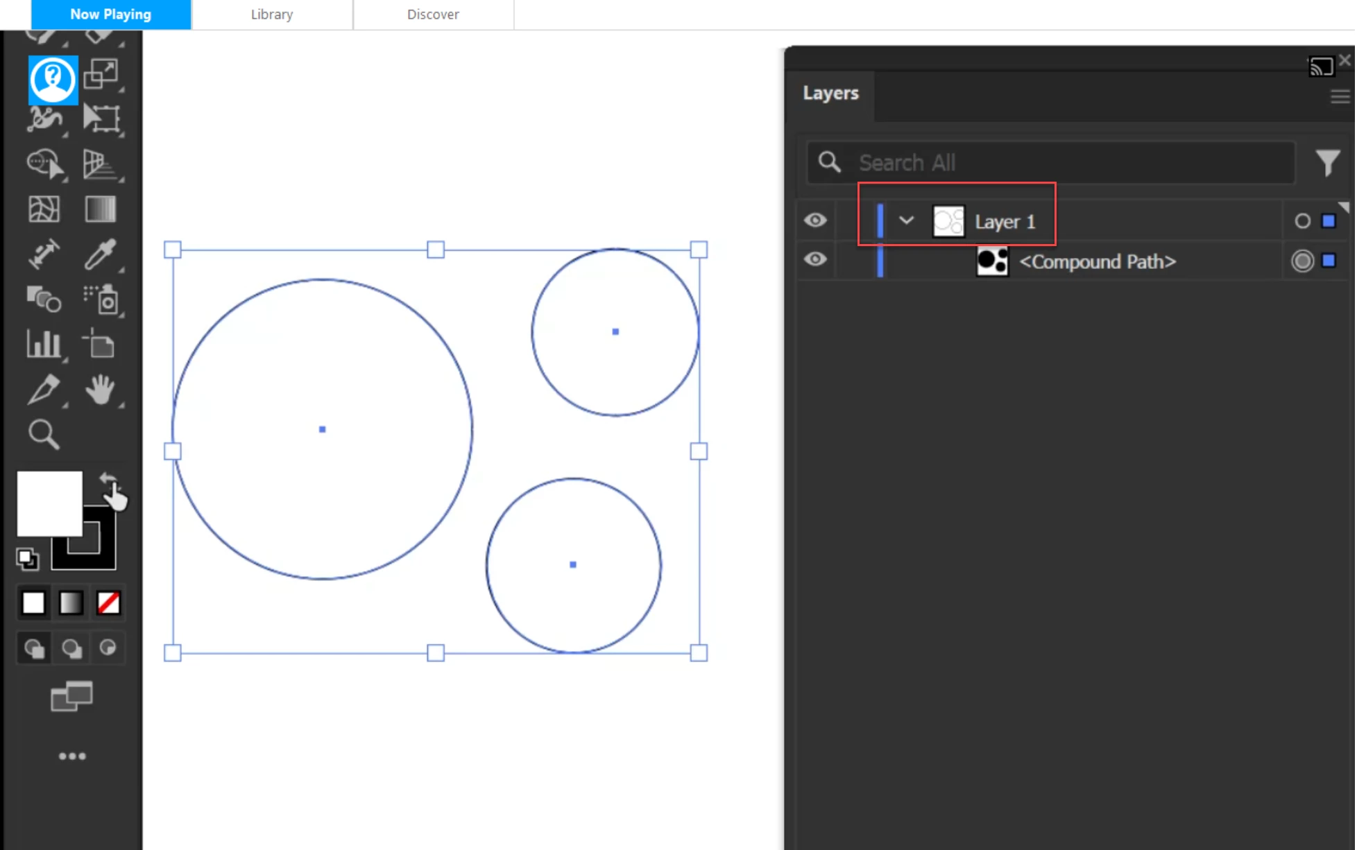The width and height of the screenshot is (1357, 850).
Task: Switch to the Library tab
Action: pyautogui.click(x=272, y=15)
